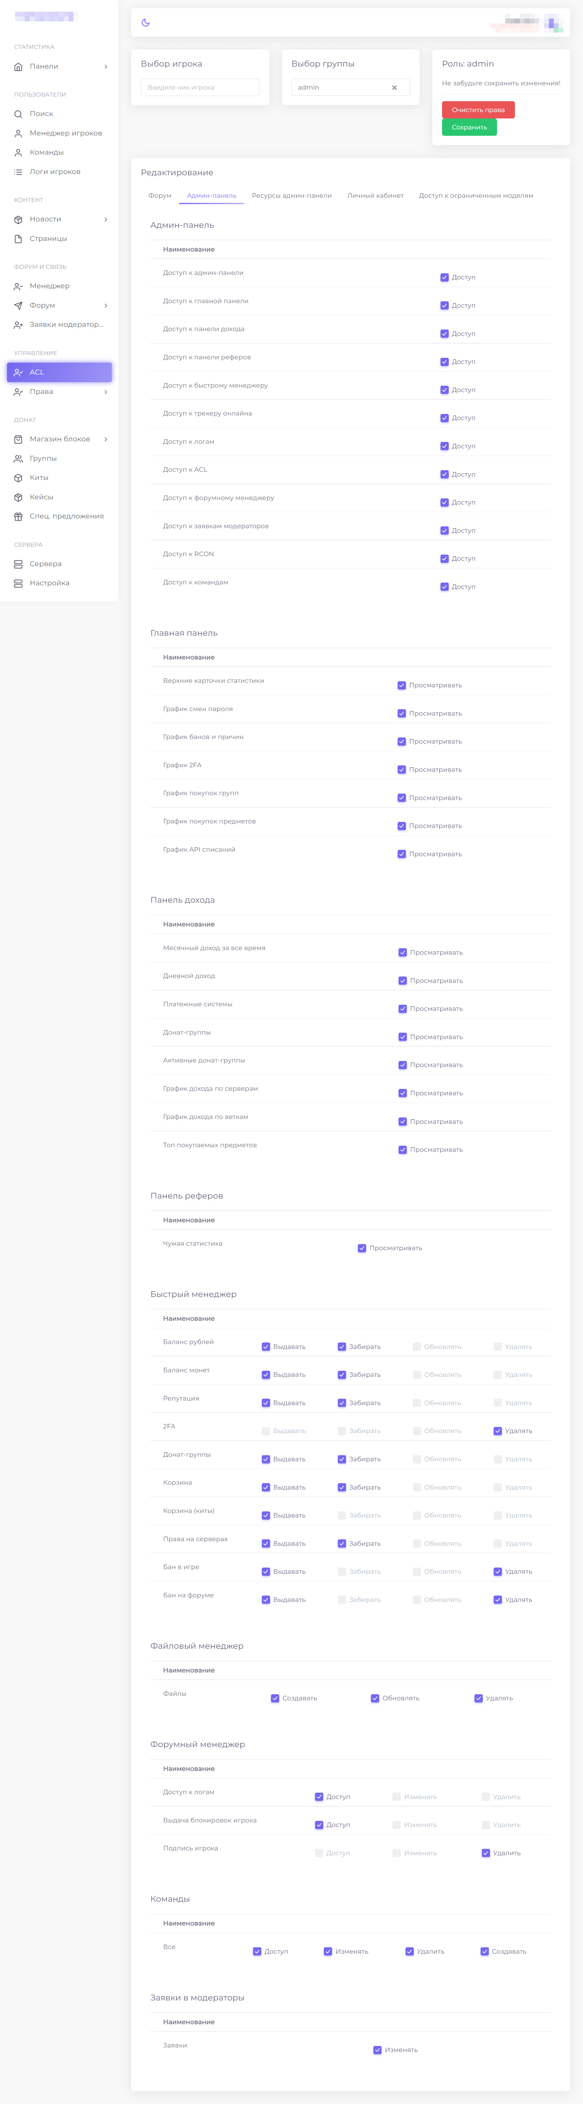Click the Группы users icon

tap(18, 459)
